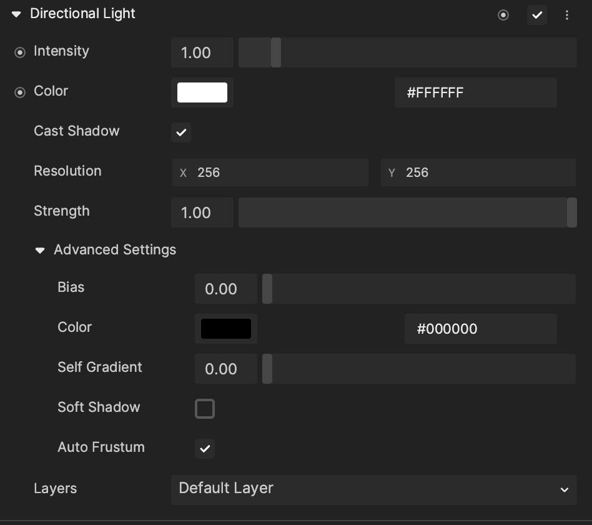This screenshot has height=525, width=592.
Task: Open the white Color swatch picker
Action: (x=202, y=92)
